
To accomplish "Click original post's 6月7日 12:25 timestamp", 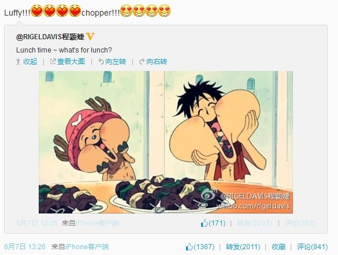I will 37,223.
